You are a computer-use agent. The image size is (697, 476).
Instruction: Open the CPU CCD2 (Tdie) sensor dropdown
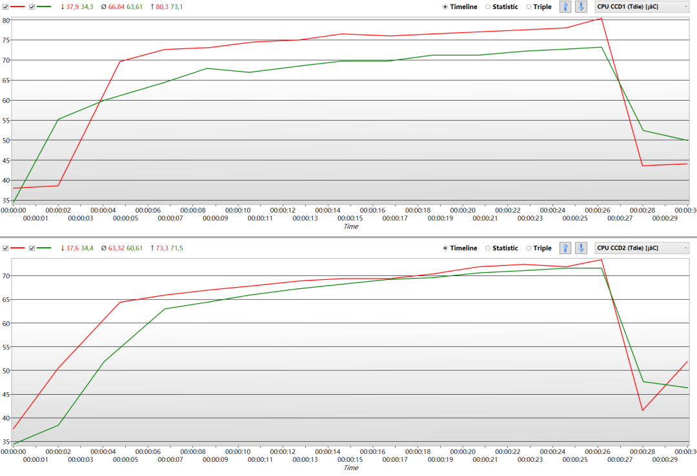coord(642,248)
